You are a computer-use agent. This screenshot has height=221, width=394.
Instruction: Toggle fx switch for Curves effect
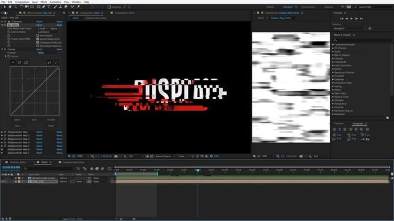pos(6,49)
